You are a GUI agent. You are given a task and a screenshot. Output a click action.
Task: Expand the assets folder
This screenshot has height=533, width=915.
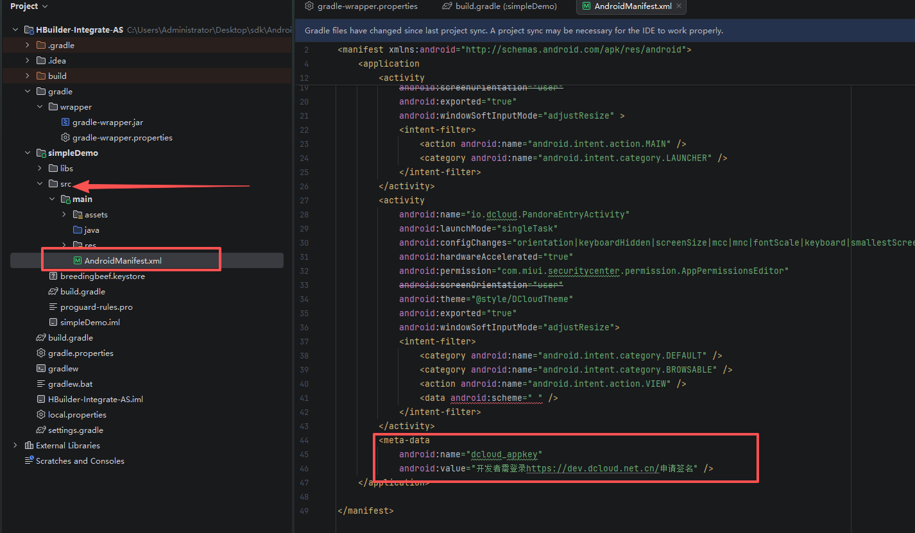(64, 215)
